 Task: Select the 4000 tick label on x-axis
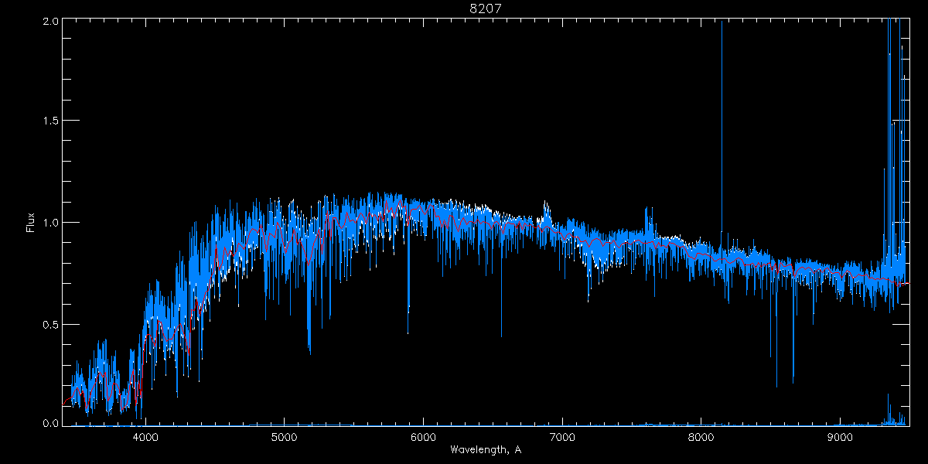(145, 437)
